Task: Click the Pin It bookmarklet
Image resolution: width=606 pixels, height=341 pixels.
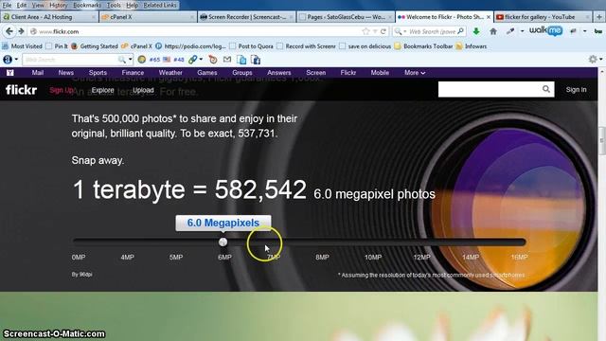Action: 57,46
